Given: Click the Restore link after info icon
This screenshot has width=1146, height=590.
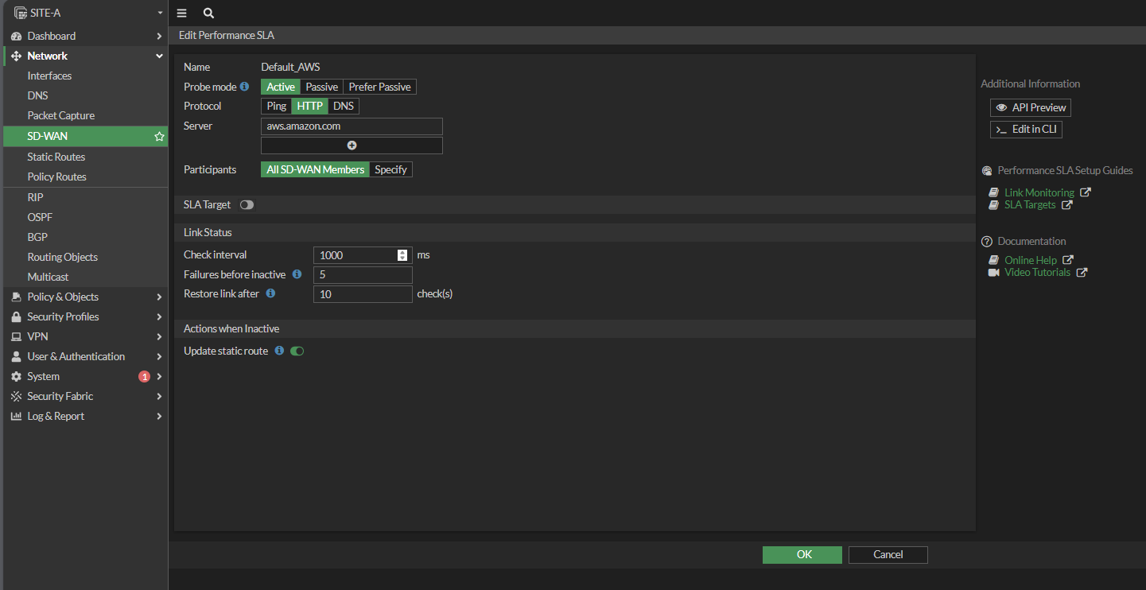Looking at the screenshot, I should click(270, 293).
